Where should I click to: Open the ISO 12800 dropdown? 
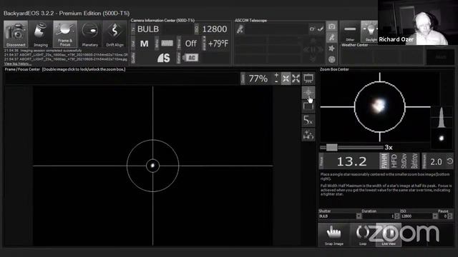click(435, 216)
